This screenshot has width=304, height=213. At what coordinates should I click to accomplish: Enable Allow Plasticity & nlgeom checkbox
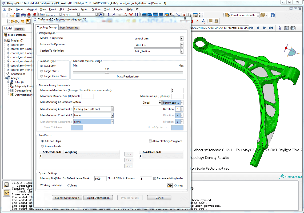150,141
